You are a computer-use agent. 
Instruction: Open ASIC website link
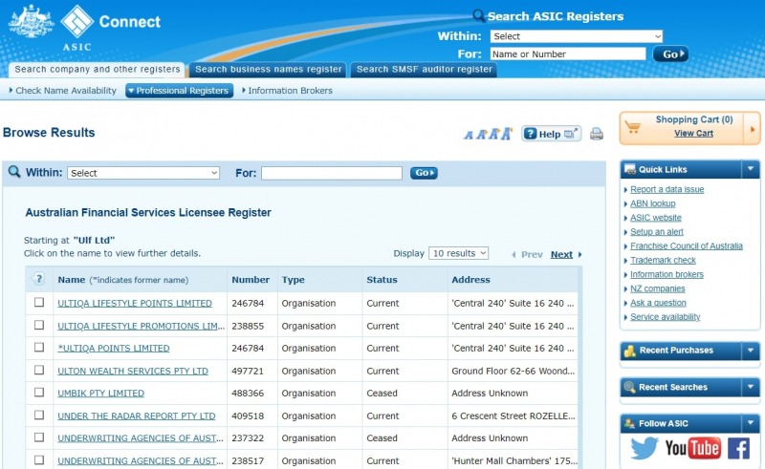click(656, 218)
